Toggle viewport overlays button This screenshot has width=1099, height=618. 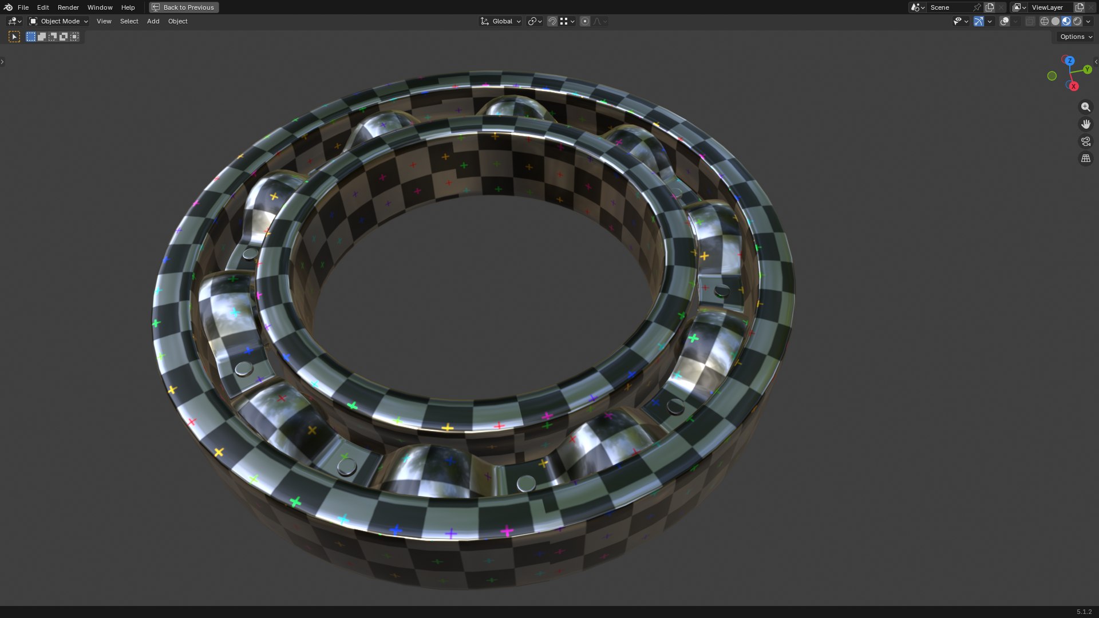(x=1005, y=21)
